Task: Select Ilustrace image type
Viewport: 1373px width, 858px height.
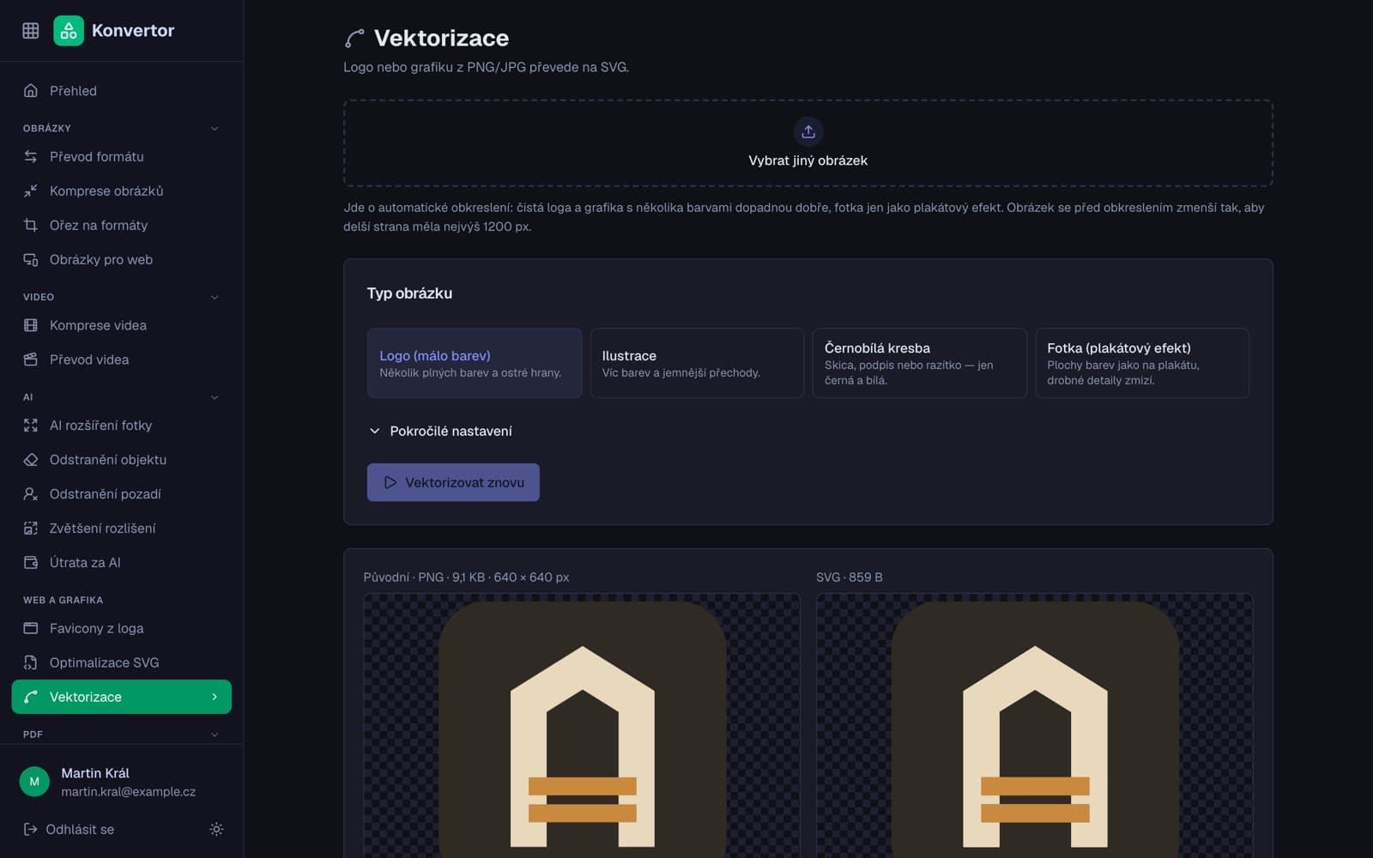Action: pos(697,363)
